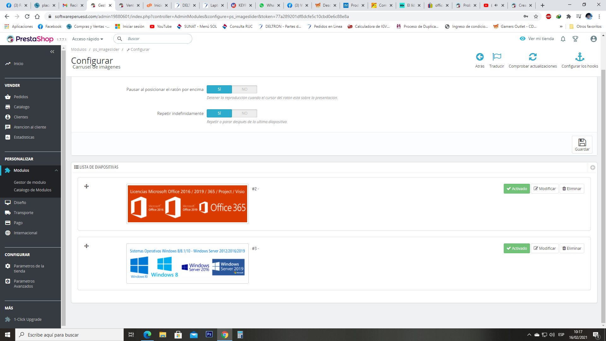Image resolution: width=606 pixels, height=341 pixels.
Task: Collapse the Modulos sidebar section
Action: click(x=56, y=170)
